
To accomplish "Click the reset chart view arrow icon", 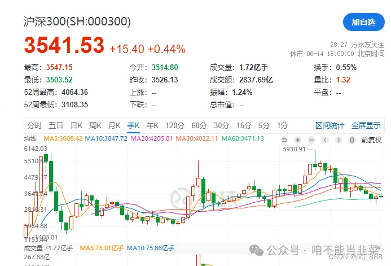I will [283, 139].
